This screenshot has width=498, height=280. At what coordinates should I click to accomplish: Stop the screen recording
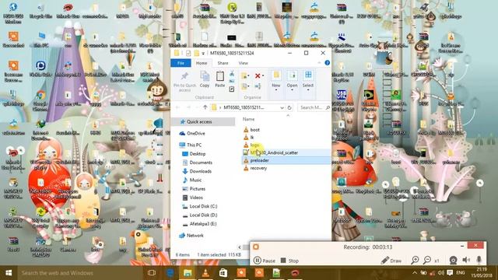(289, 261)
